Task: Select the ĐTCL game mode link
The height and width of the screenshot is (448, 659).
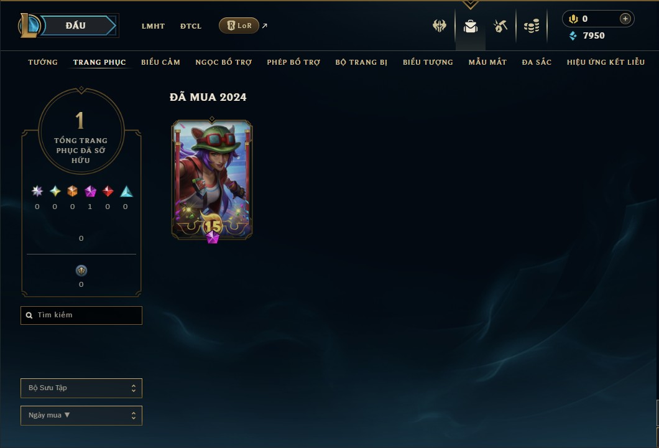Action: point(191,26)
